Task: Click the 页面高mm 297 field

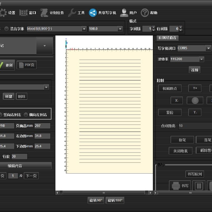Action: coord(42,126)
